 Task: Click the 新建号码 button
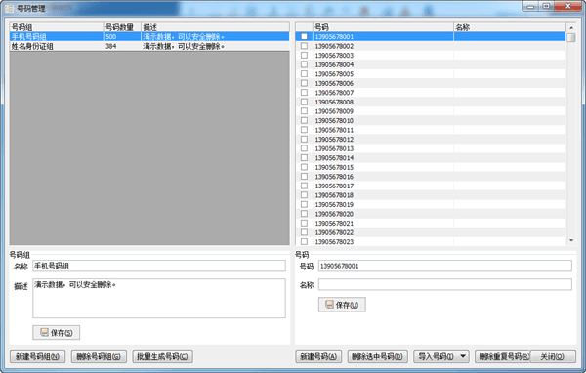[x=318, y=356]
